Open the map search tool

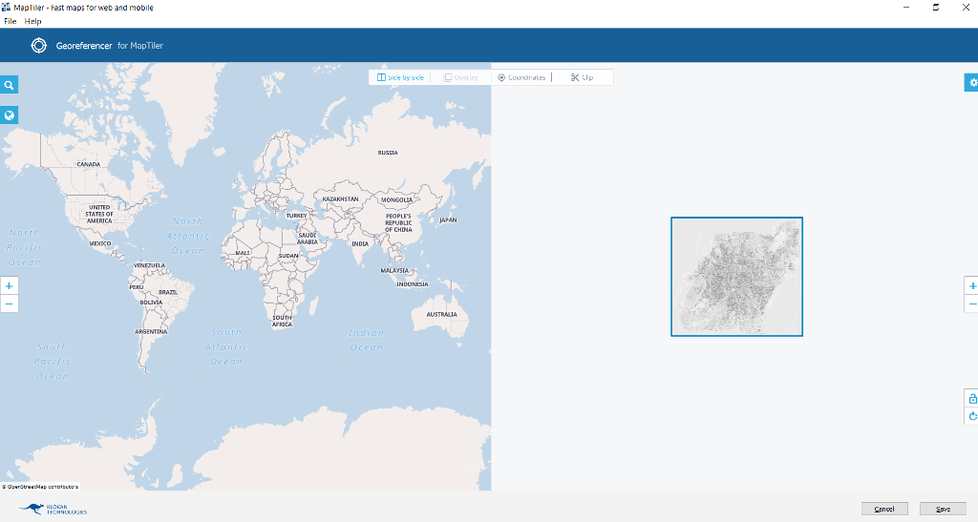coord(9,85)
